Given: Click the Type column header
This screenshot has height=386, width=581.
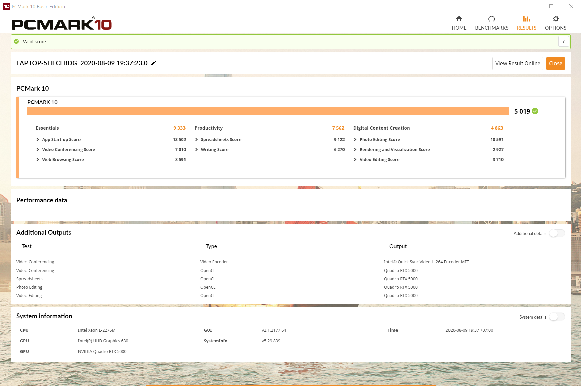Looking at the screenshot, I should pos(211,246).
